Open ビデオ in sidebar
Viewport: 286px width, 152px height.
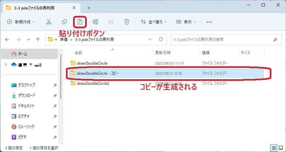pyautogui.click(x=22, y=137)
